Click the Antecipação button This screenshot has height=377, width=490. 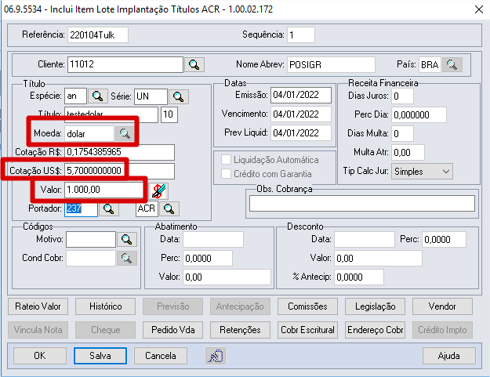click(240, 306)
